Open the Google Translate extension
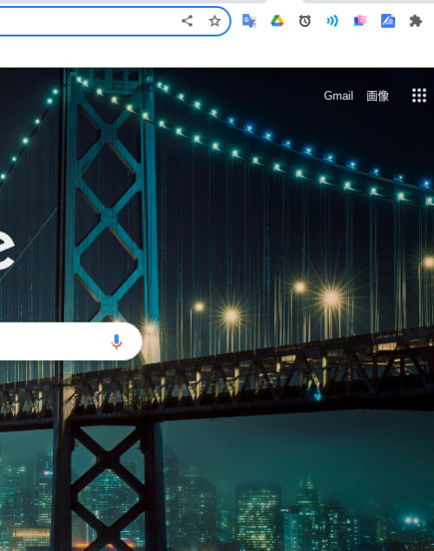The image size is (434, 551). click(249, 21)
